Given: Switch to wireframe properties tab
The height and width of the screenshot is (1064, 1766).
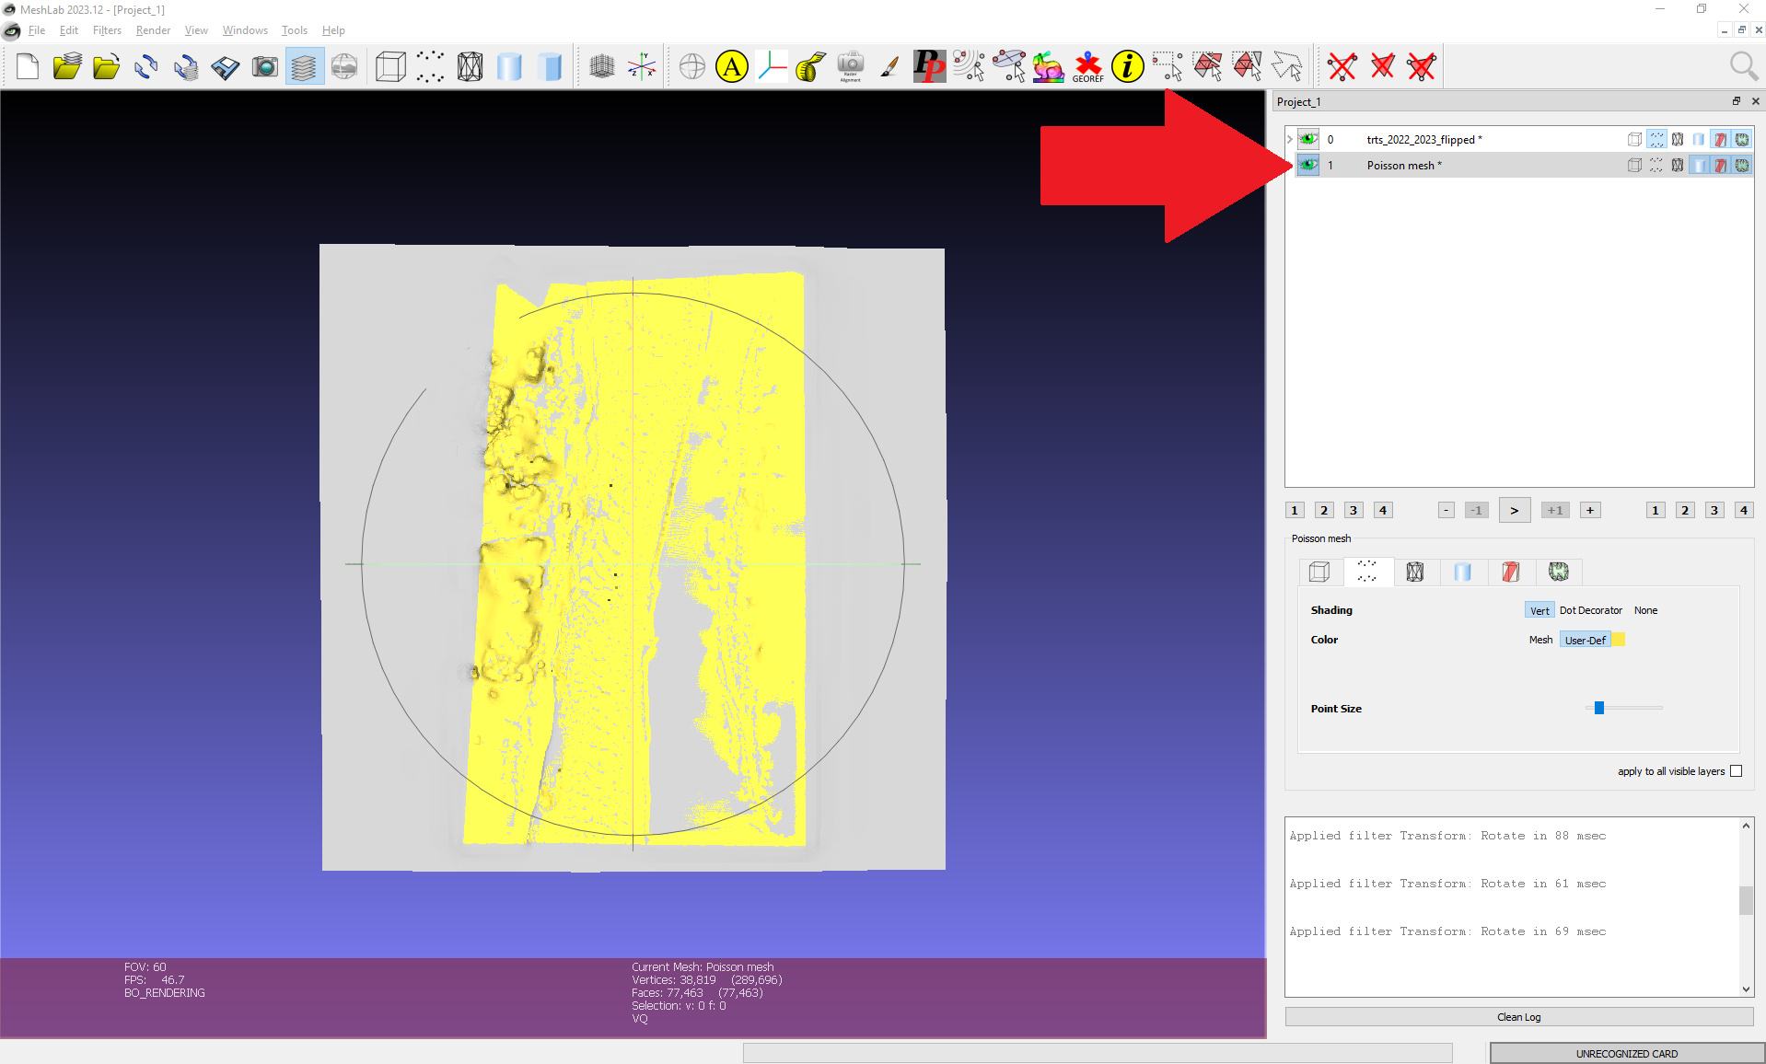Looking at the screenshot, I should pyautogui.click(x=1415, y=572).
